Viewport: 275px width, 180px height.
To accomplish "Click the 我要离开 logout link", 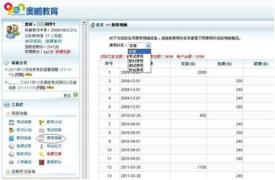I will pos(54,41).
